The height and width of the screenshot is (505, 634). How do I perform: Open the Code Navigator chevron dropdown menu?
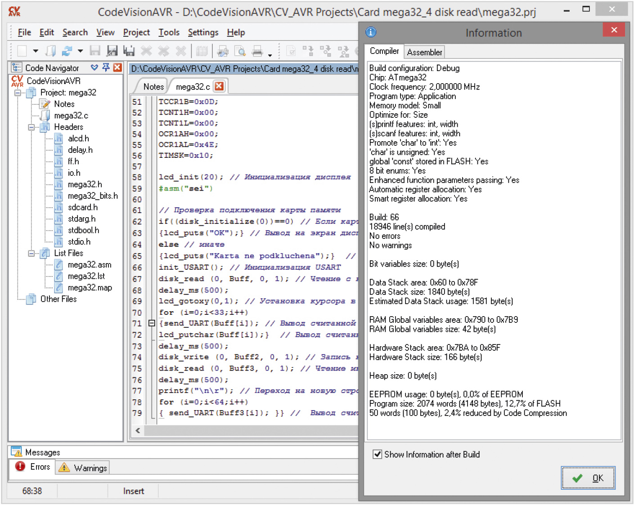pos(94,67)
